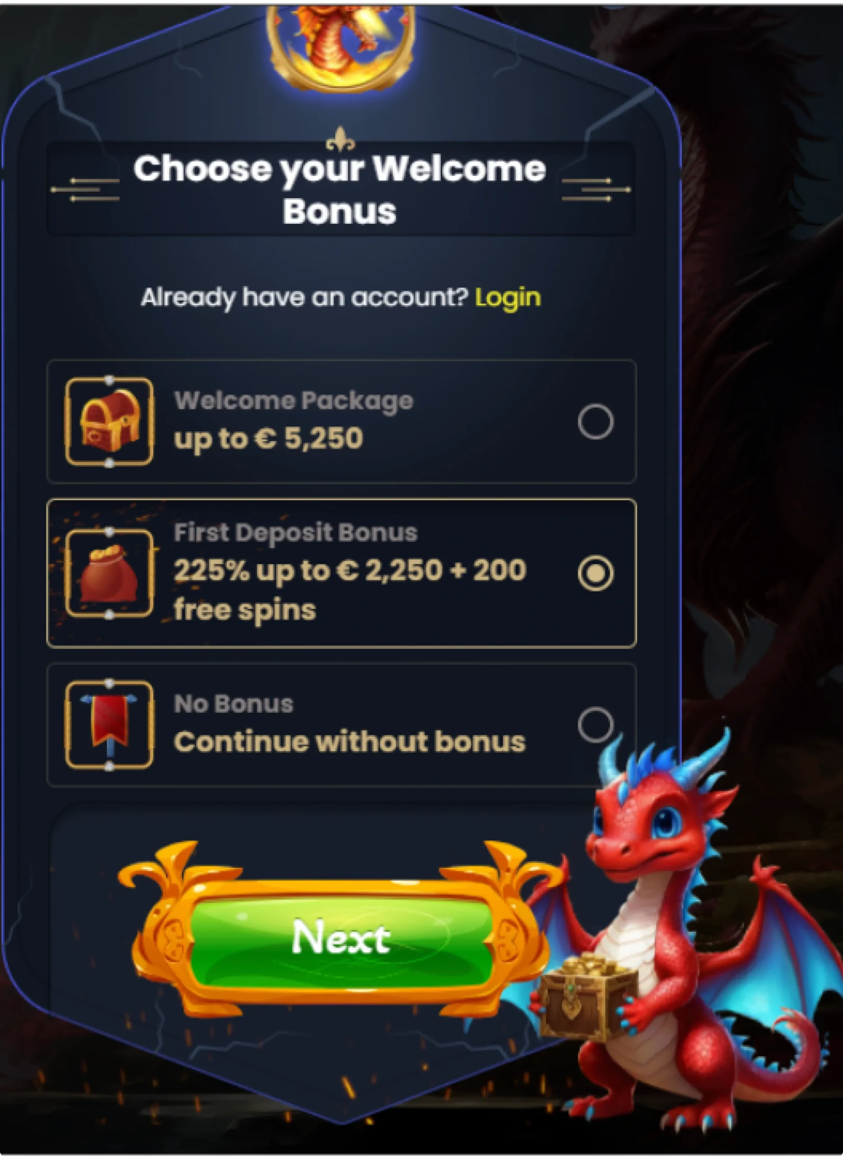Screen dimensions: 843x1157
Task: Open the yellow Login link
Action: pos(508,298)
